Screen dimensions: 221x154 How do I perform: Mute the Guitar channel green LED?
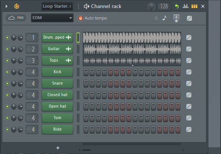tap(7, 49)
